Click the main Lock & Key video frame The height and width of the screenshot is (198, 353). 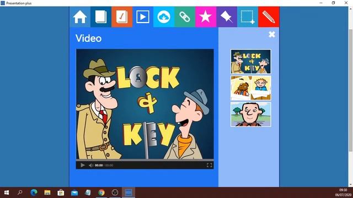[145, 104]
